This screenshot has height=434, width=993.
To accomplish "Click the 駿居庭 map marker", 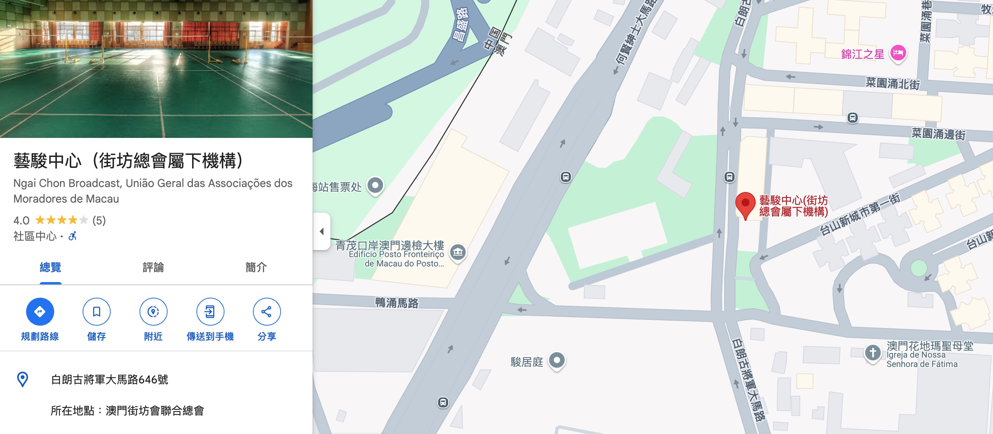I will pos(557,361).
